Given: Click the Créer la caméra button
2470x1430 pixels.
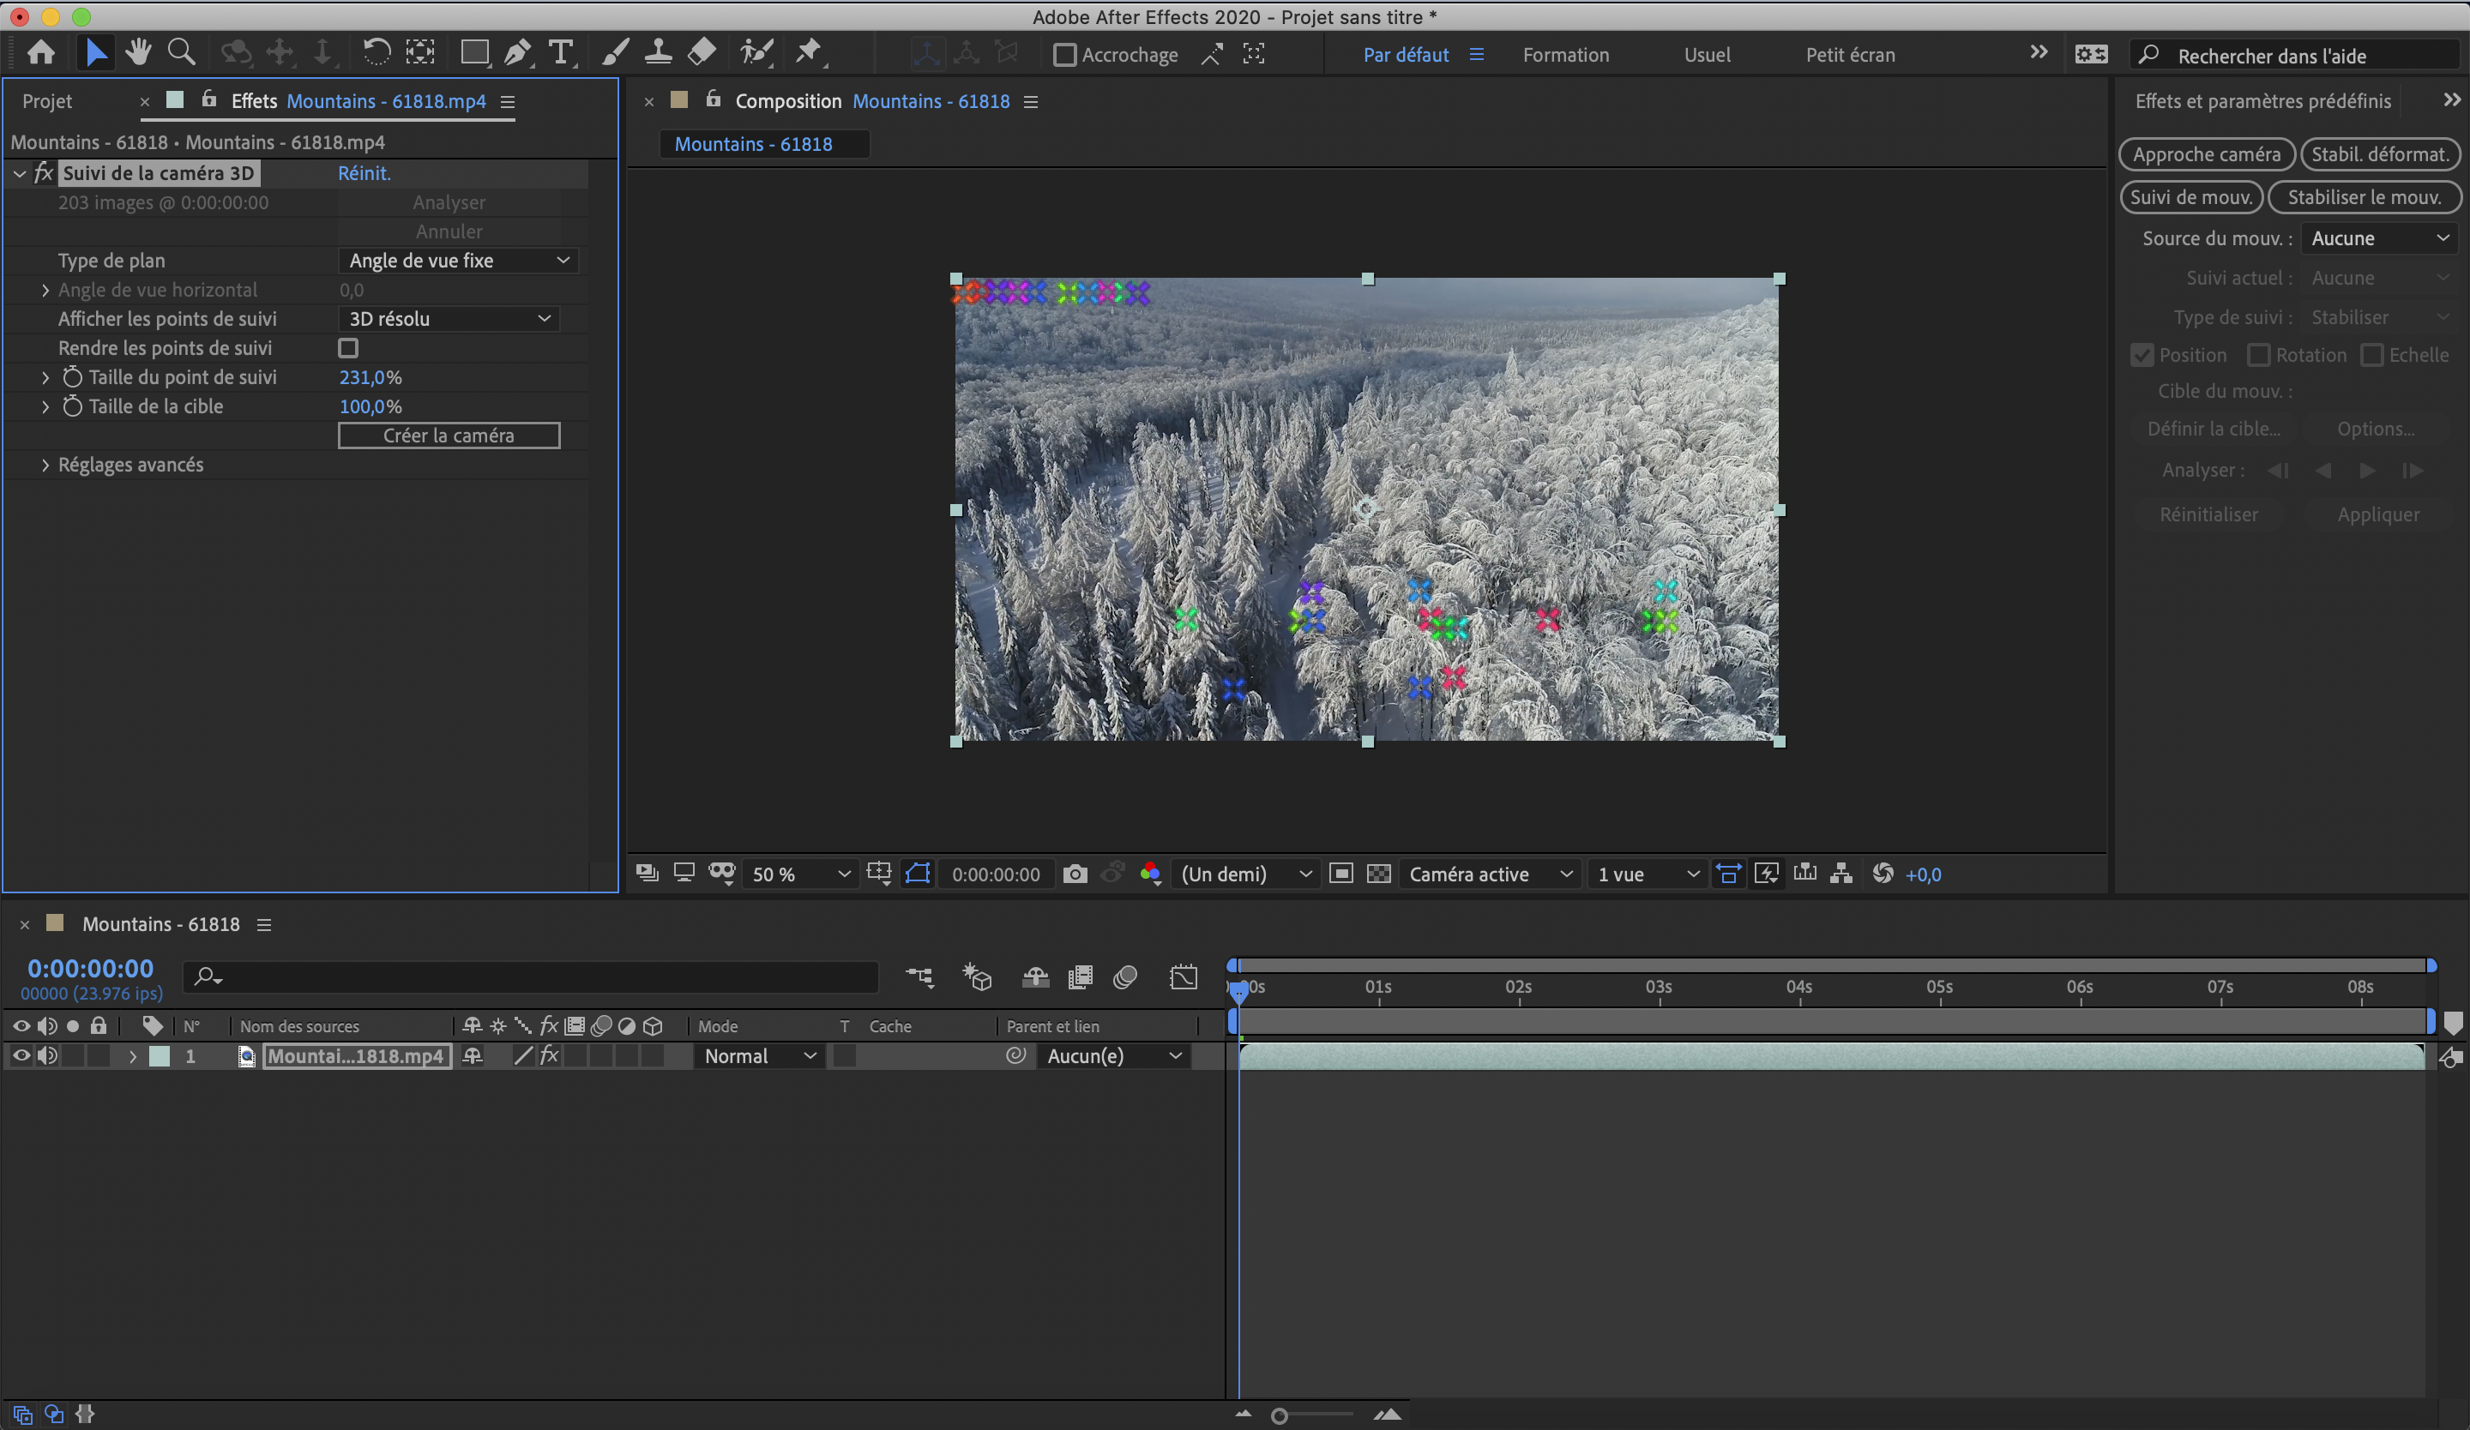Looking at the screenshot, I should tap(449, 436).
